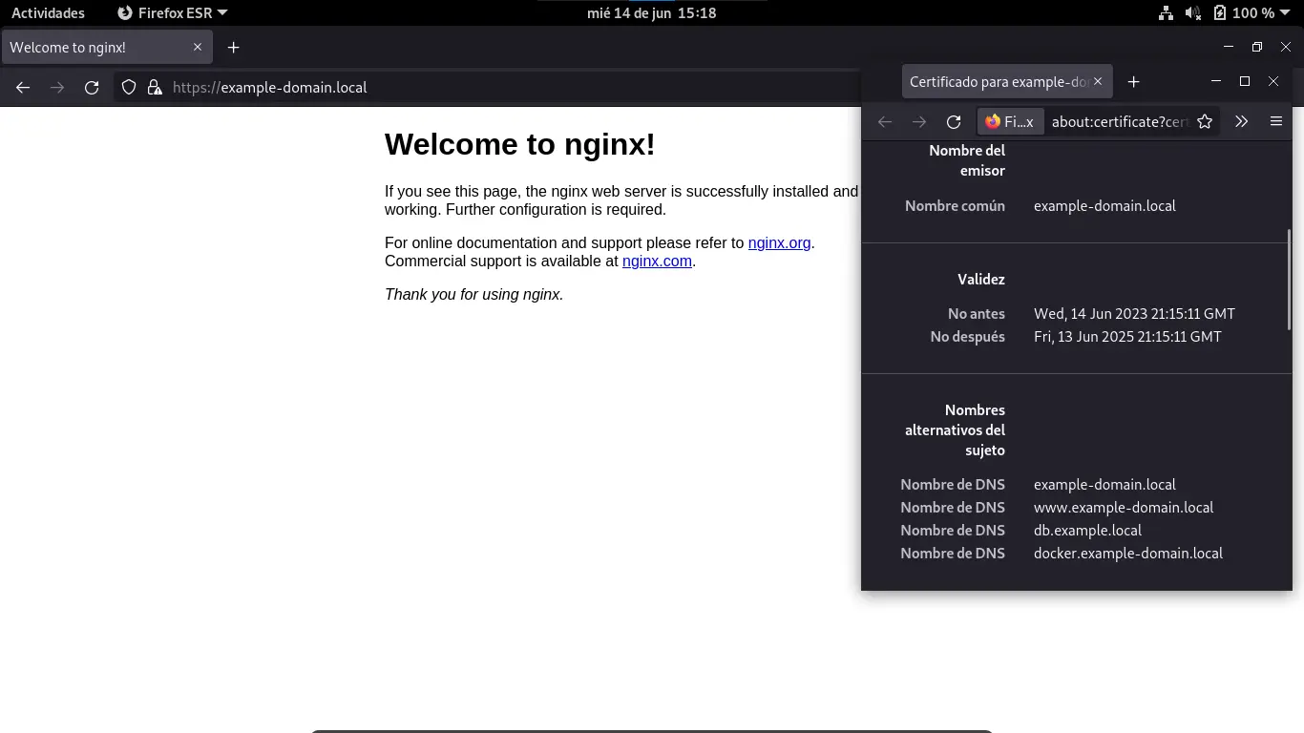Click the network status icon
The width and height of the screenshot is (1304, 733).
click(1166, 13)
